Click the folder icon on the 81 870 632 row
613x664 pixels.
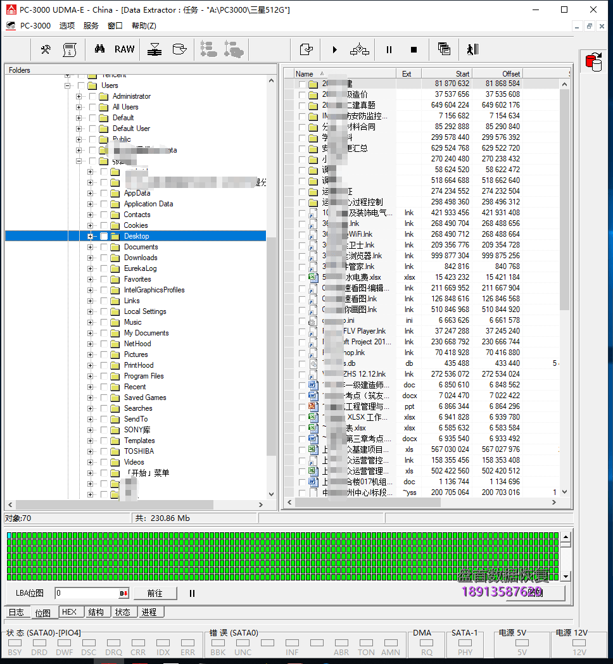point(313,84)
